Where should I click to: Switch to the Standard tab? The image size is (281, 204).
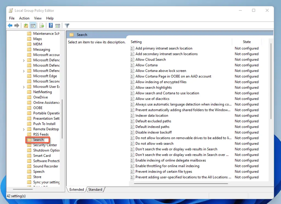pos(95,189)
